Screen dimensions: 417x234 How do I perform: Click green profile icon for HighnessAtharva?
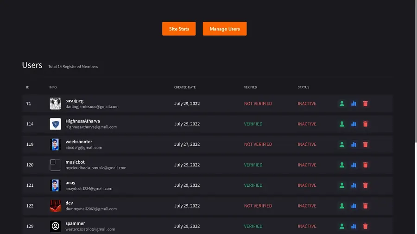[x=342, y=124]
